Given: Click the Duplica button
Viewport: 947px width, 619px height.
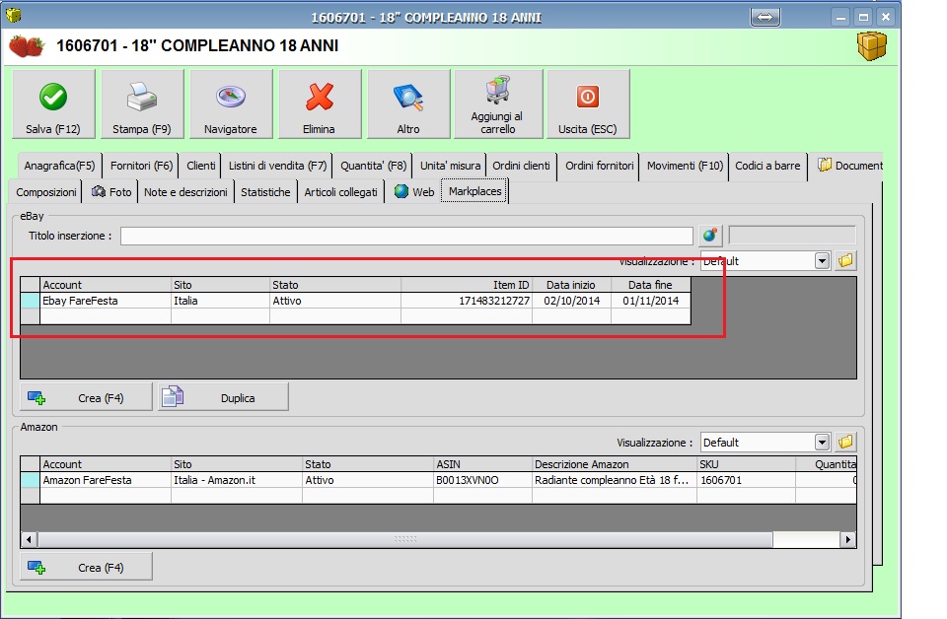Looking at the screenshot, I should pos(224,397).
